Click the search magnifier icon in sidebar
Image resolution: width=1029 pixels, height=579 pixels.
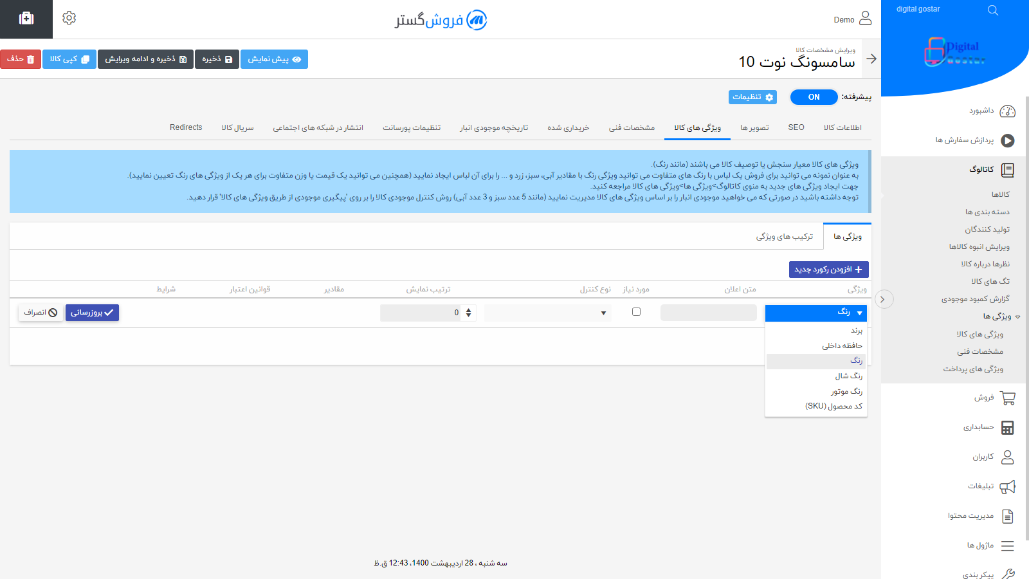[x=993, y=10]
